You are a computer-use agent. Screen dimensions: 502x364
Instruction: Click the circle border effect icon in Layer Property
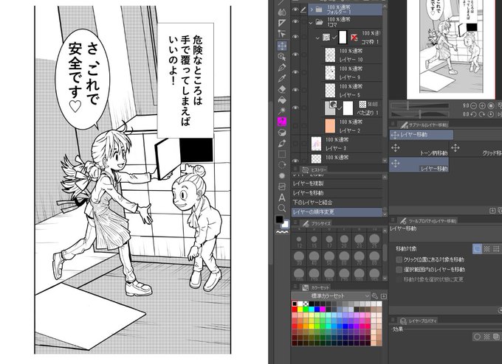478,337
